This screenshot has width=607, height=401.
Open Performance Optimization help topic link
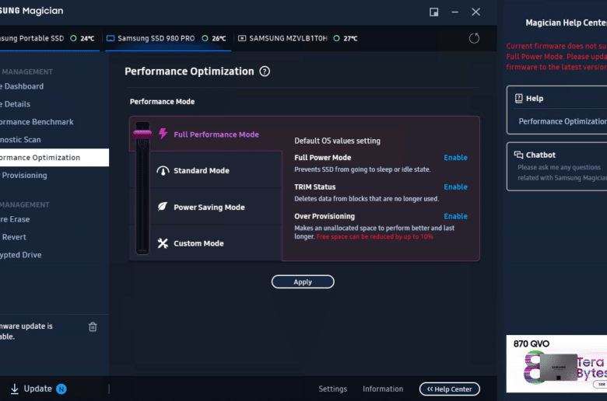click(563, 121)
